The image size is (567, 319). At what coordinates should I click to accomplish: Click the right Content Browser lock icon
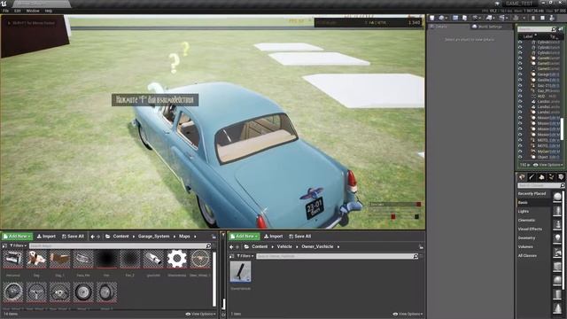pyautogui.click(x=421, y=246)
